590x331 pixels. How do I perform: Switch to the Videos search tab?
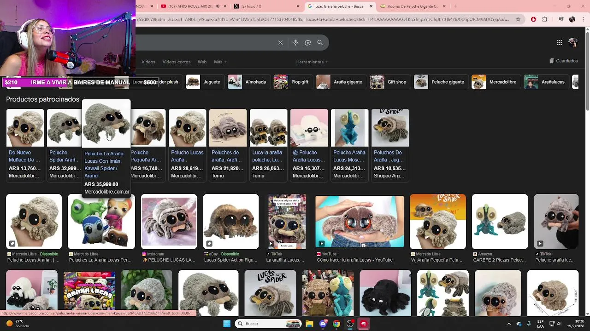(148, 62)
